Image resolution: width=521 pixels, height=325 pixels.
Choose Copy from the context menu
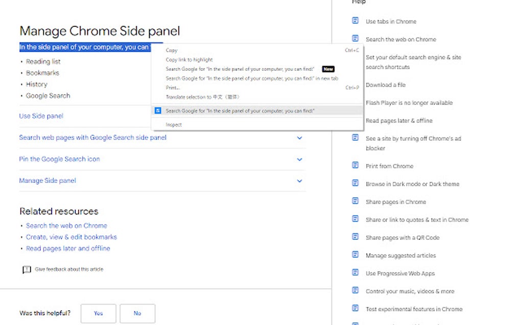tap(172, 50)
